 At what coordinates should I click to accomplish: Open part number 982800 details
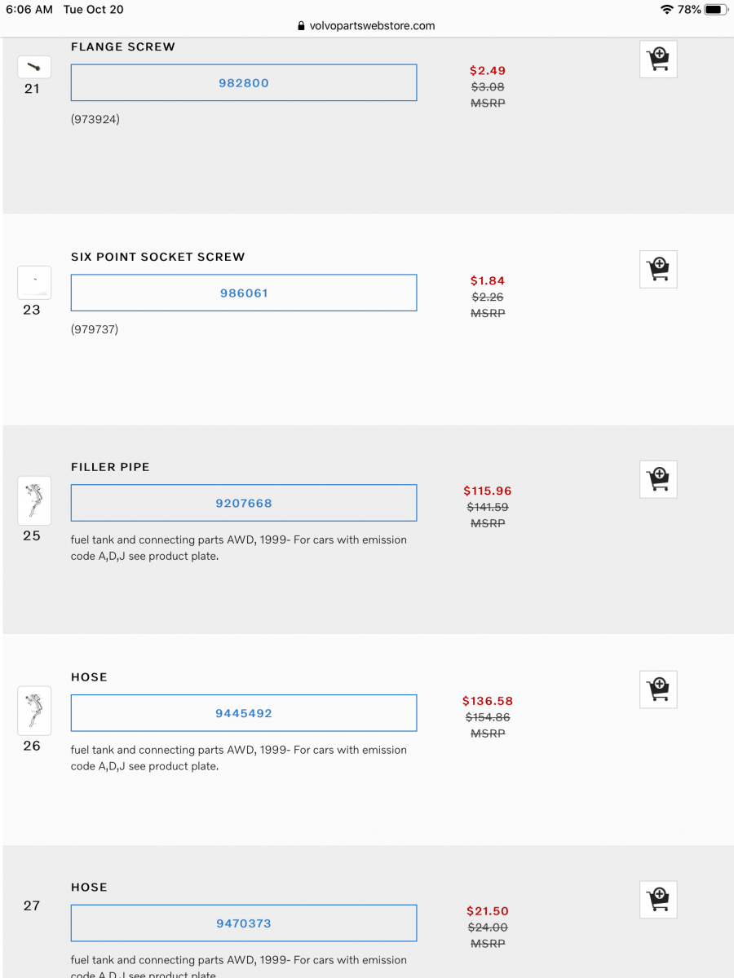(x=243, y=82)
